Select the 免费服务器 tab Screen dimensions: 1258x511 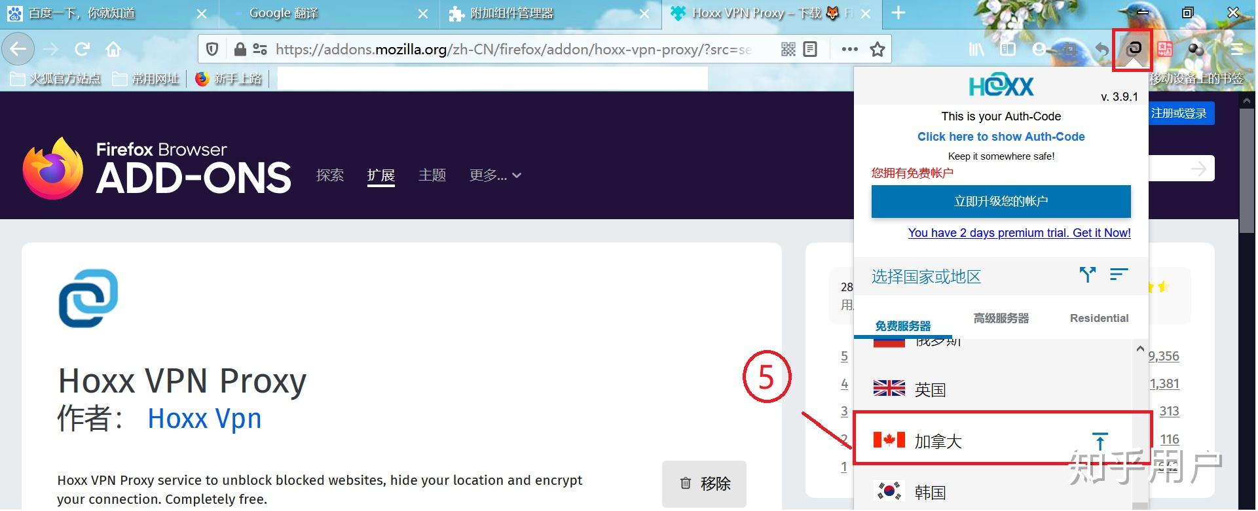[x=903, y=326]
